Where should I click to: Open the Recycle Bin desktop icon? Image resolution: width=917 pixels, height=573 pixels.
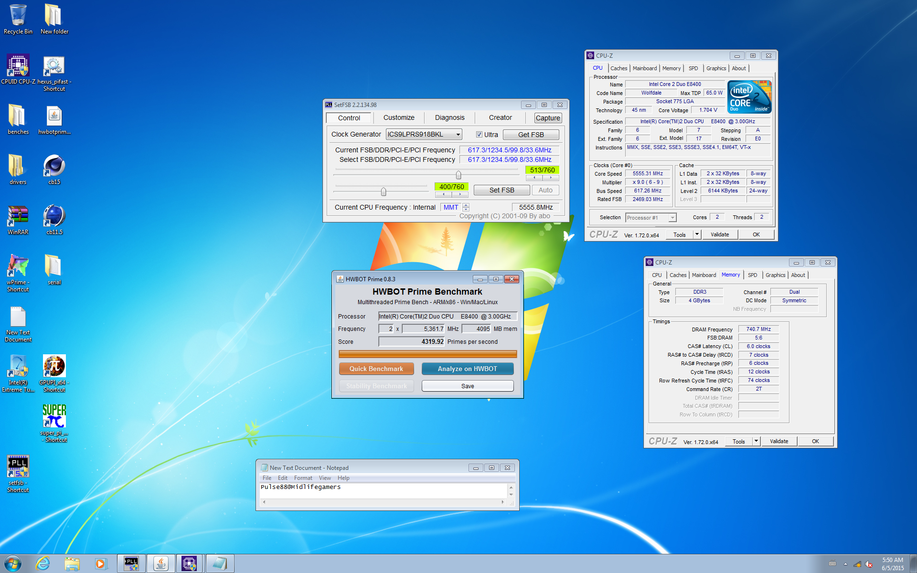tap(18, 19)
